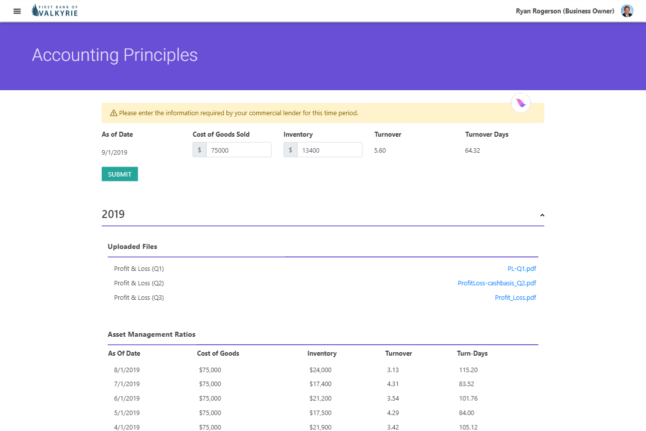Click the Asset Management Ratios heading
Viewport: 646px width, 431px height.
coord(152,335)
